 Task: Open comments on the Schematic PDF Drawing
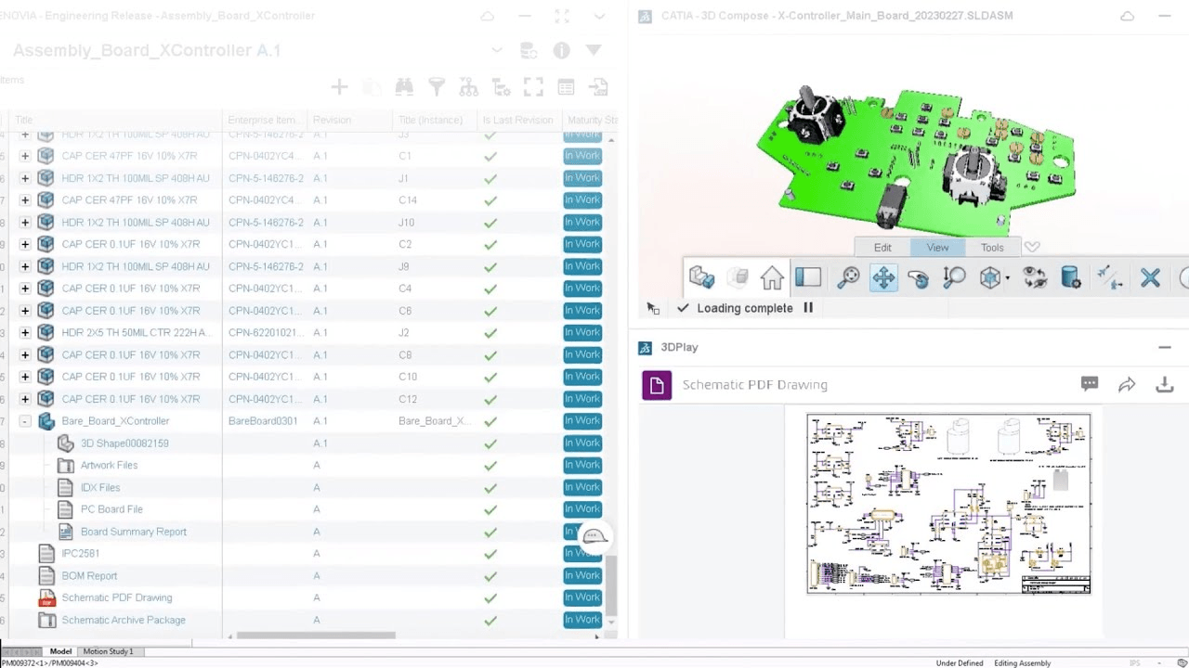click(1089, 384)
